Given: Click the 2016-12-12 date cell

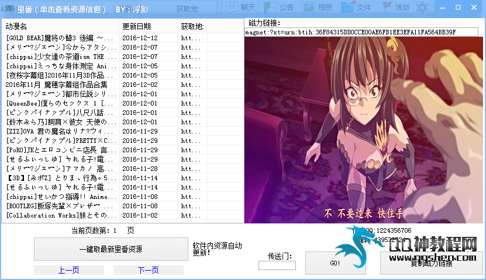Looking at the screenshot, I should (x=140, y=38).
